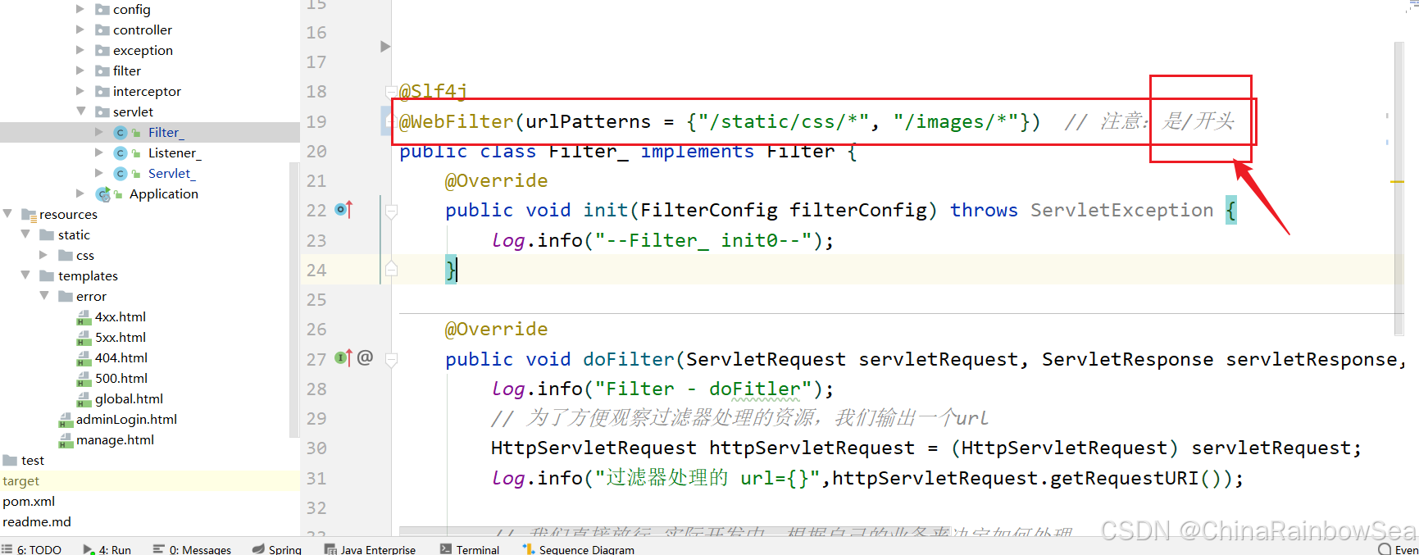Toggle code folding for the init method
1419x555 pixels.
392,212
